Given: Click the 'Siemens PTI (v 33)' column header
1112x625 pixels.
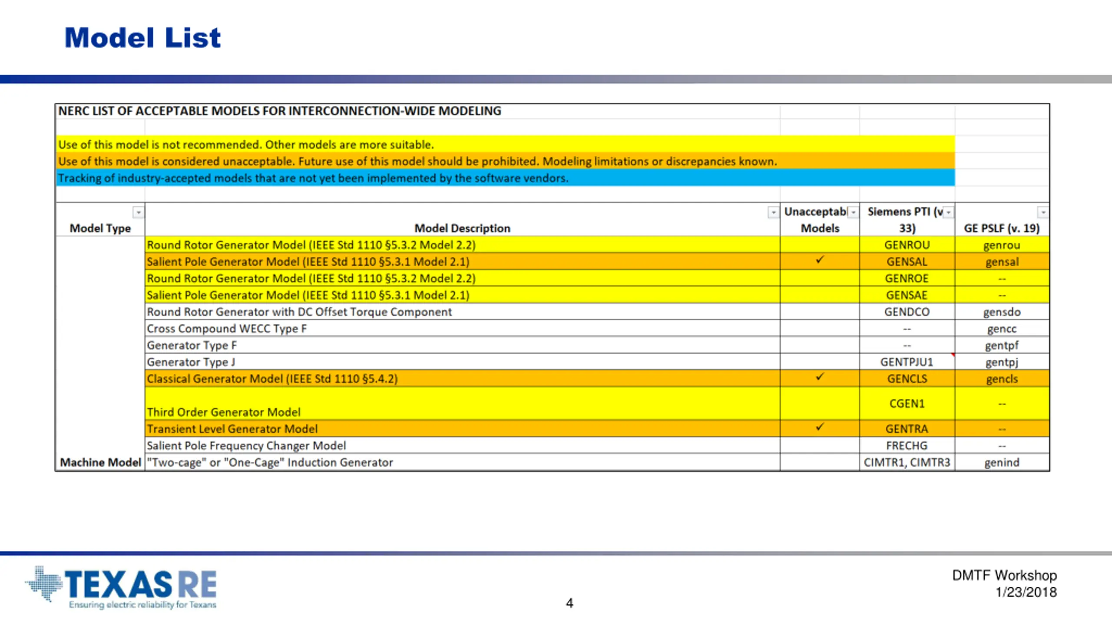Looking at the screenshot, I should pos(907,220).
